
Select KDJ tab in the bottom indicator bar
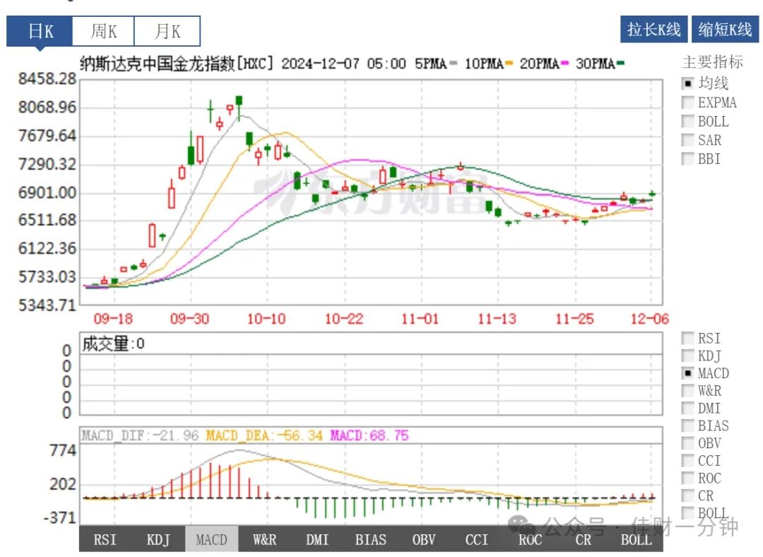pos(159,539)
